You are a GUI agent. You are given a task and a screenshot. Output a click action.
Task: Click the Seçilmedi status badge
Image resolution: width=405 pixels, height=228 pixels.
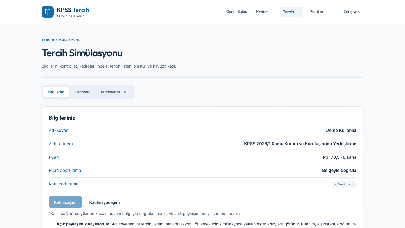point(344,184)
